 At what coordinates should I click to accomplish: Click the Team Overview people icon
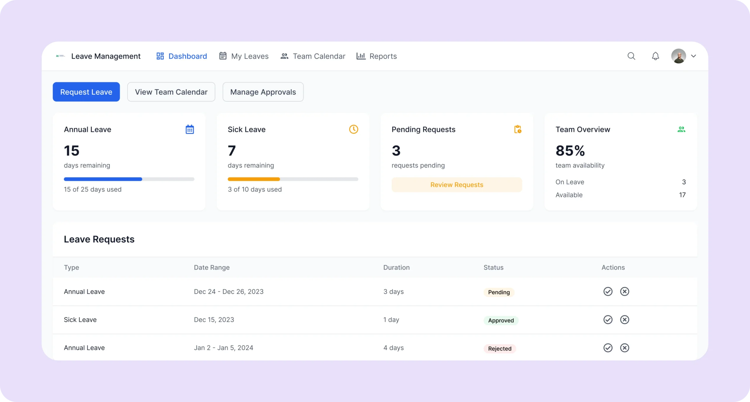coord(681,129)
